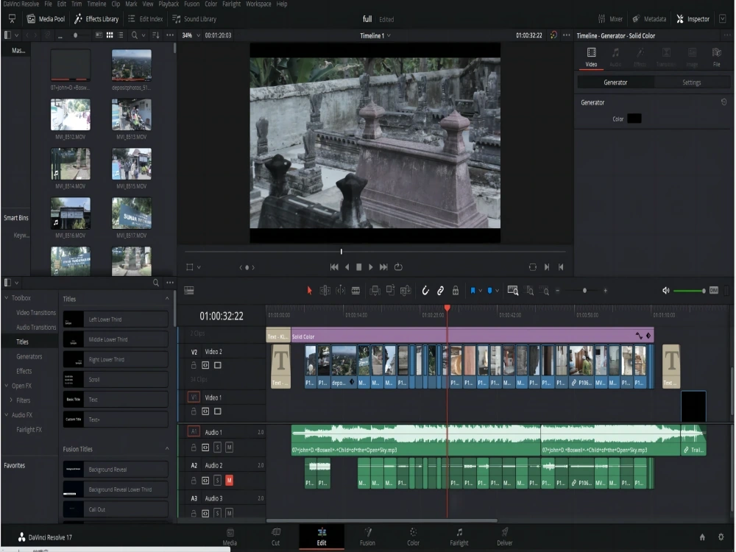Screen dimensions: 736x552
Task: Activate the Trim Edit Mode tool
Action: point(325,291)
